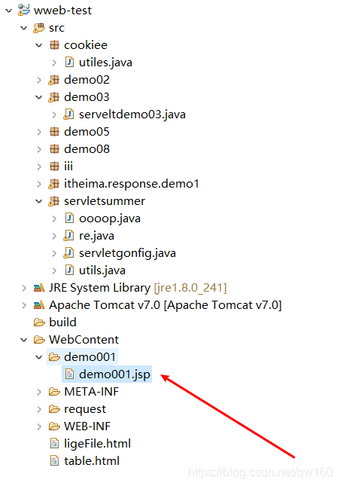Collapse the src folder node

pyautogui.click(x=24, y=28)
